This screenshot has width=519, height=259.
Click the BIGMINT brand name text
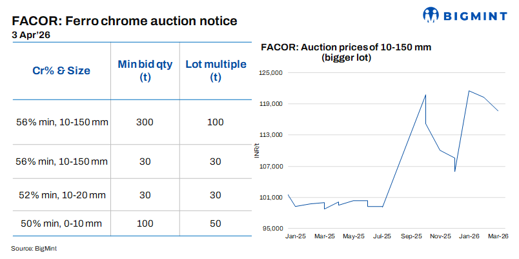pos(476,15)
